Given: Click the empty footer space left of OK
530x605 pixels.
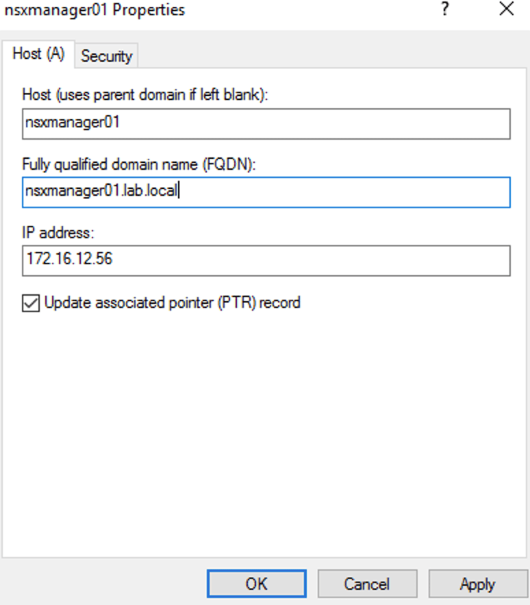Looking at the screenshot, I should (103, 584).
